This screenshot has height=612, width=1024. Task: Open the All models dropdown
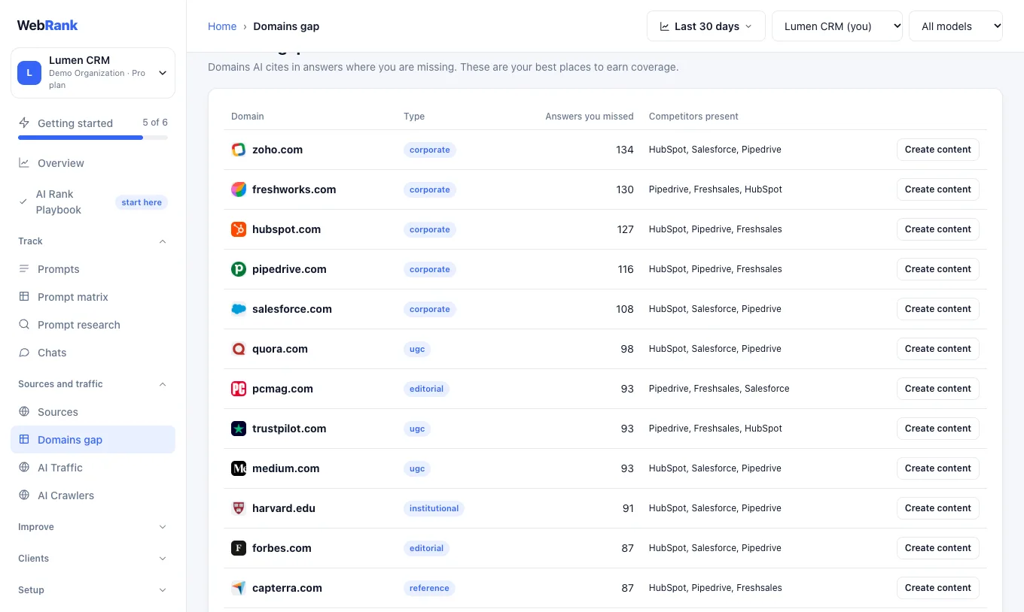point(956,26)
